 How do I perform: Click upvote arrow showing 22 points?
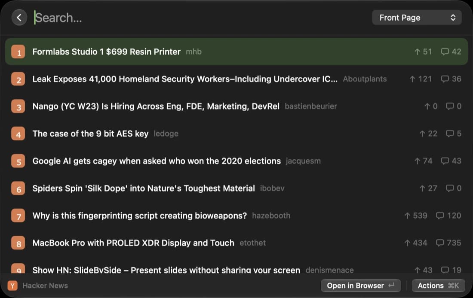(422, 134)
